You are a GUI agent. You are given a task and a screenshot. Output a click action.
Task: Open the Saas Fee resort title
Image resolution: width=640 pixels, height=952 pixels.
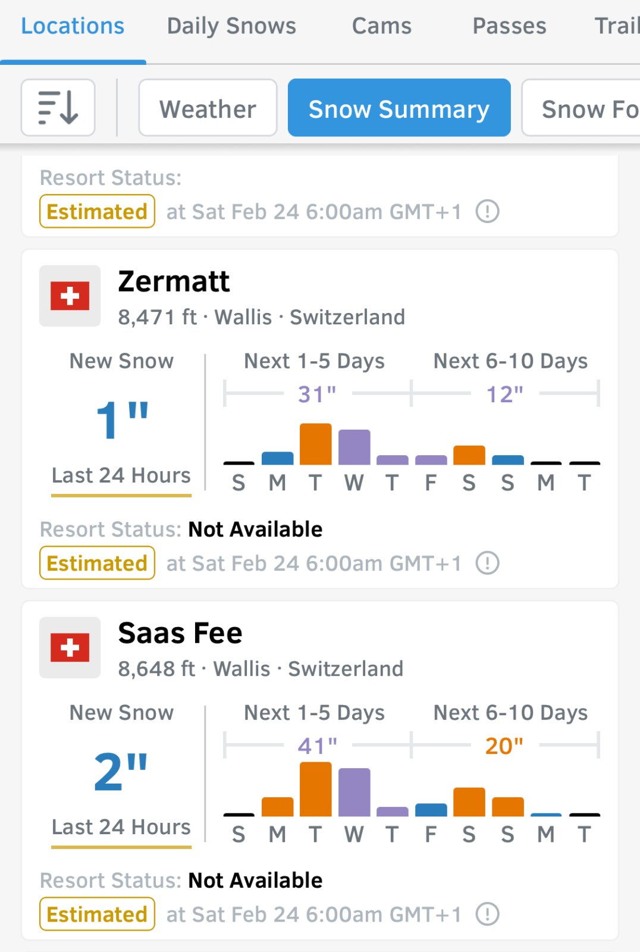pos(180,633)
